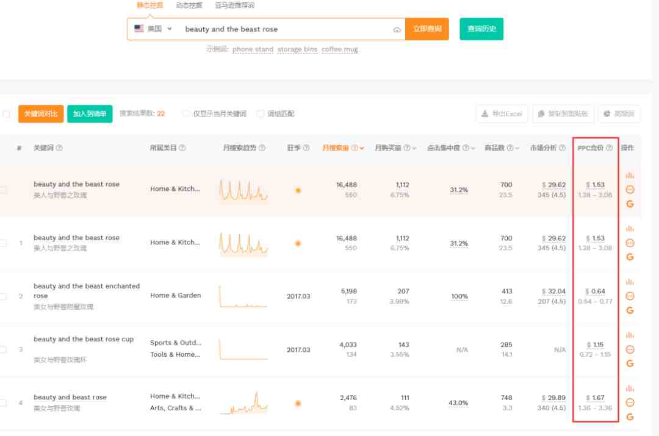
Task: Switch to the 动态挖掘 tab
Action: pyautogui.click(x=189, y=5)
